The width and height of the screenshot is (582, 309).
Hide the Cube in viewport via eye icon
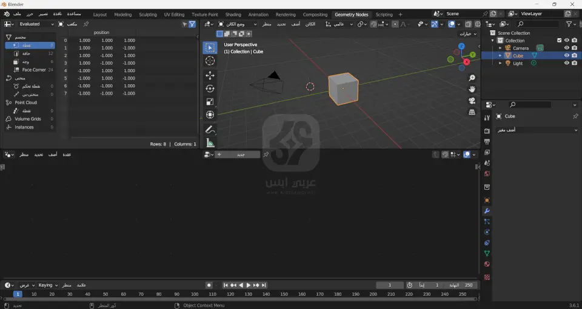567,56
